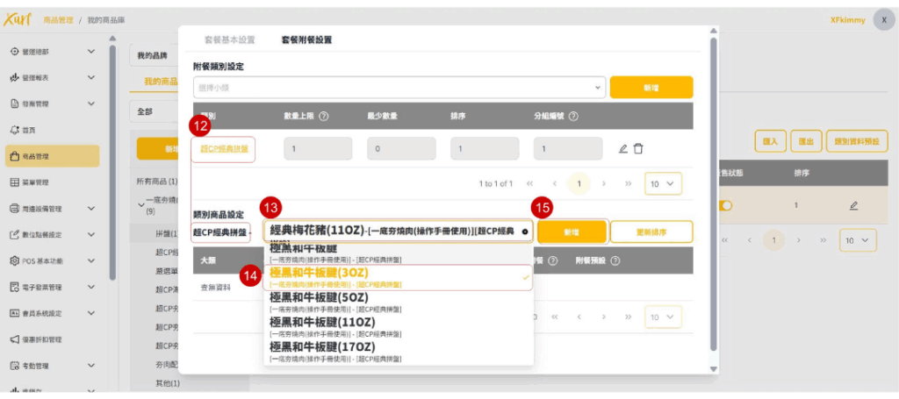The width and height of the screenshot is (899, 399).
Task: Click the edit pencil icon in background table row
Action: pyautogui.click(x=853, y=205)
